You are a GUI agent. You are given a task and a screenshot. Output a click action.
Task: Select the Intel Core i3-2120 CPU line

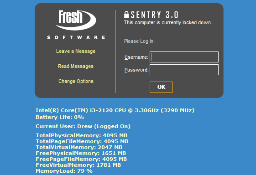[x=115, y=110]
